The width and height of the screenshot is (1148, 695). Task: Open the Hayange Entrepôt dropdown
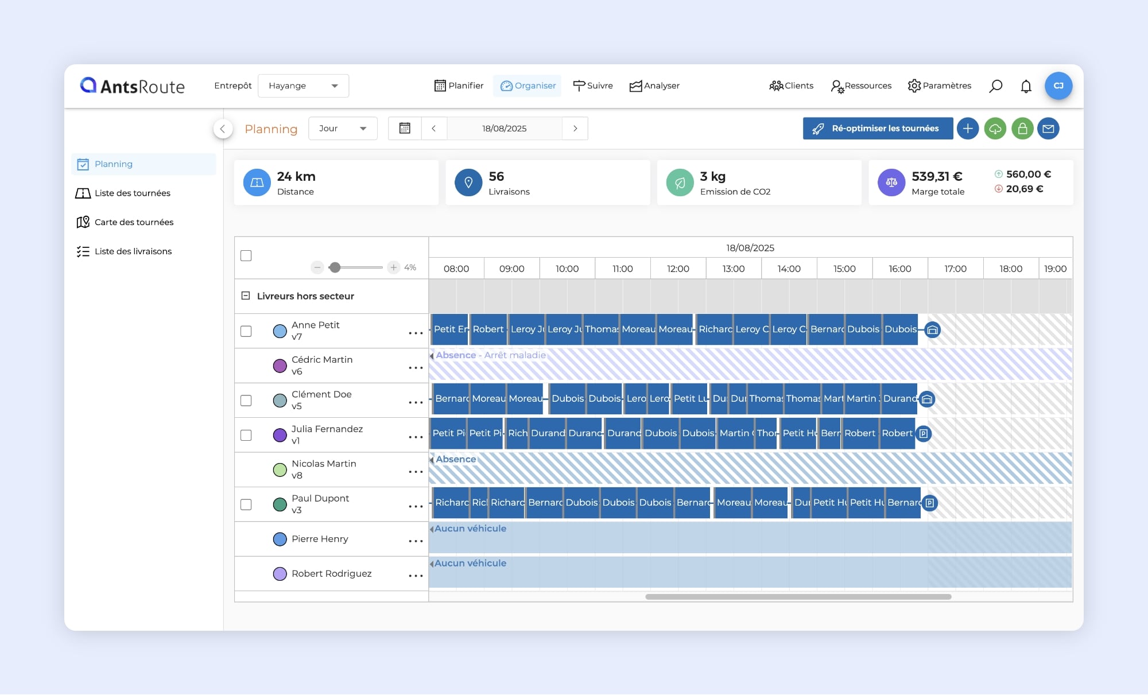pyautogui.click(x=303, y=86)
